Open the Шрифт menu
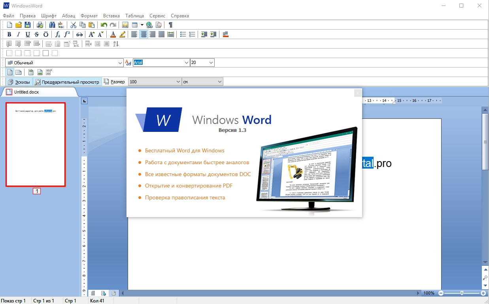This screenshot has width=489, height=304. click(49, 16)
